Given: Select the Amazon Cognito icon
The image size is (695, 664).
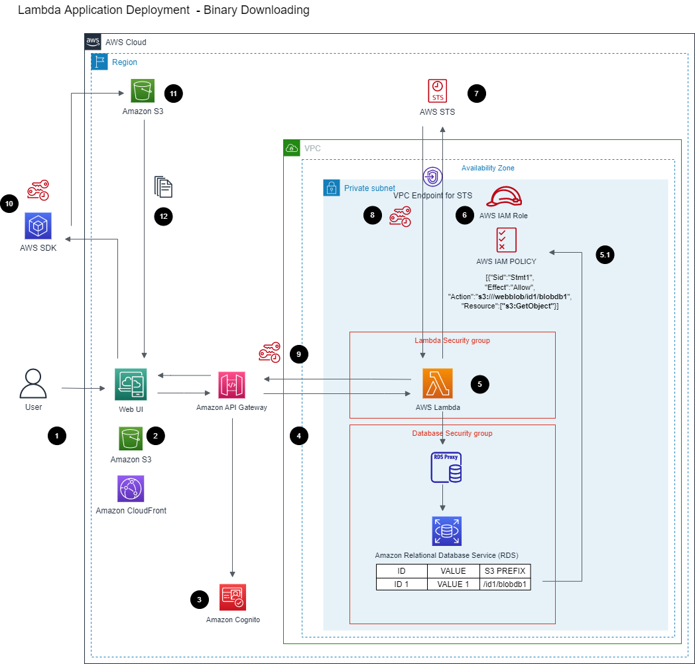Looking at the screenshot, I should pyautogui.click(x=233, y=597).
